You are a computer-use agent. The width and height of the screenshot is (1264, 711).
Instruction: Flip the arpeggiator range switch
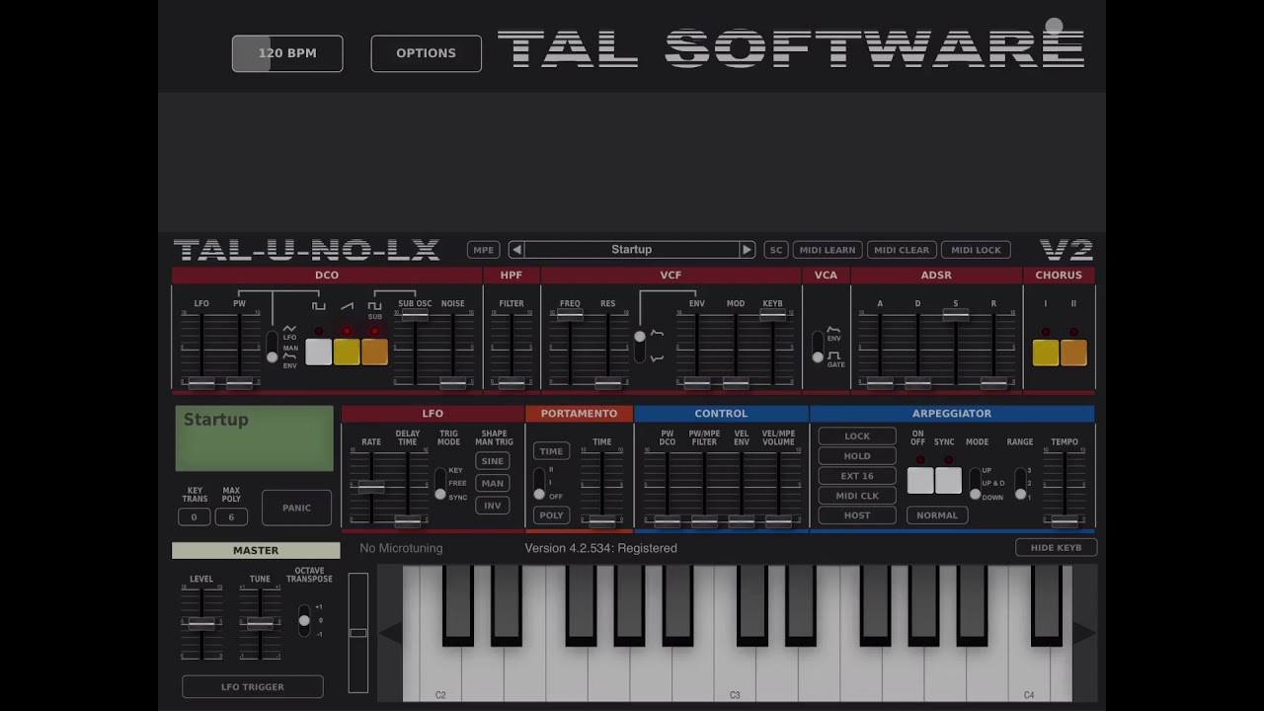(x=1020, y=484)
